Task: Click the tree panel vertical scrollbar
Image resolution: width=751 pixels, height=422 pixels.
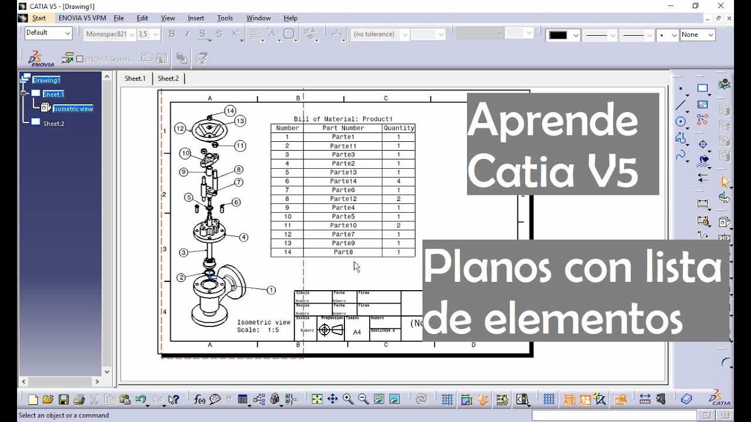Action: pyautogui.click(x=107, y=225)
